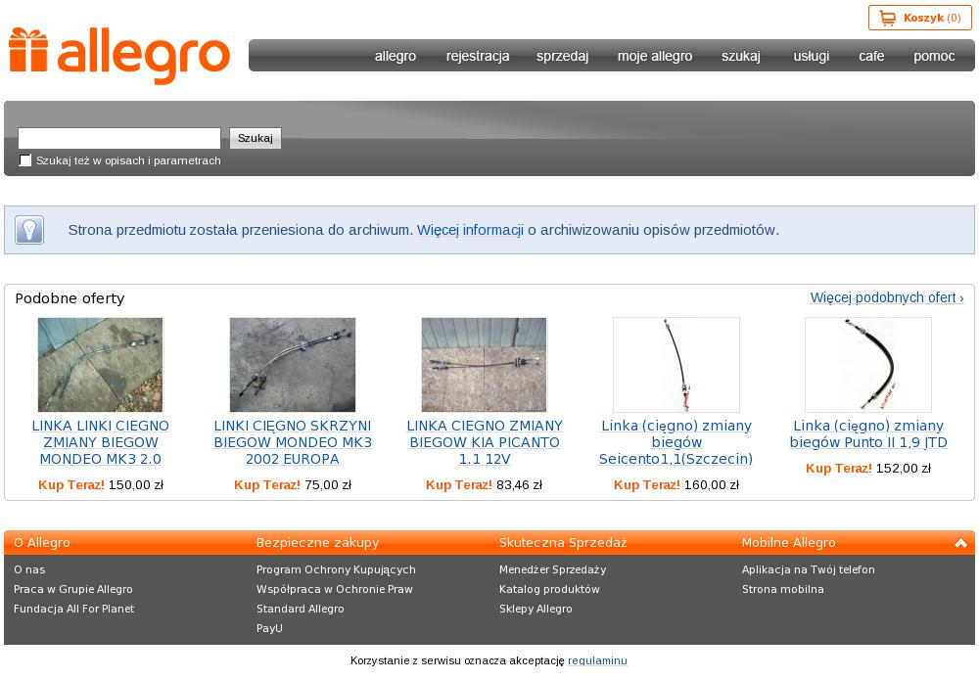The height and width of the screenshot is (680, 979).
Task: Enable 'Szukaj też w opisach i parametrach' checkbox
Action: 25,160
